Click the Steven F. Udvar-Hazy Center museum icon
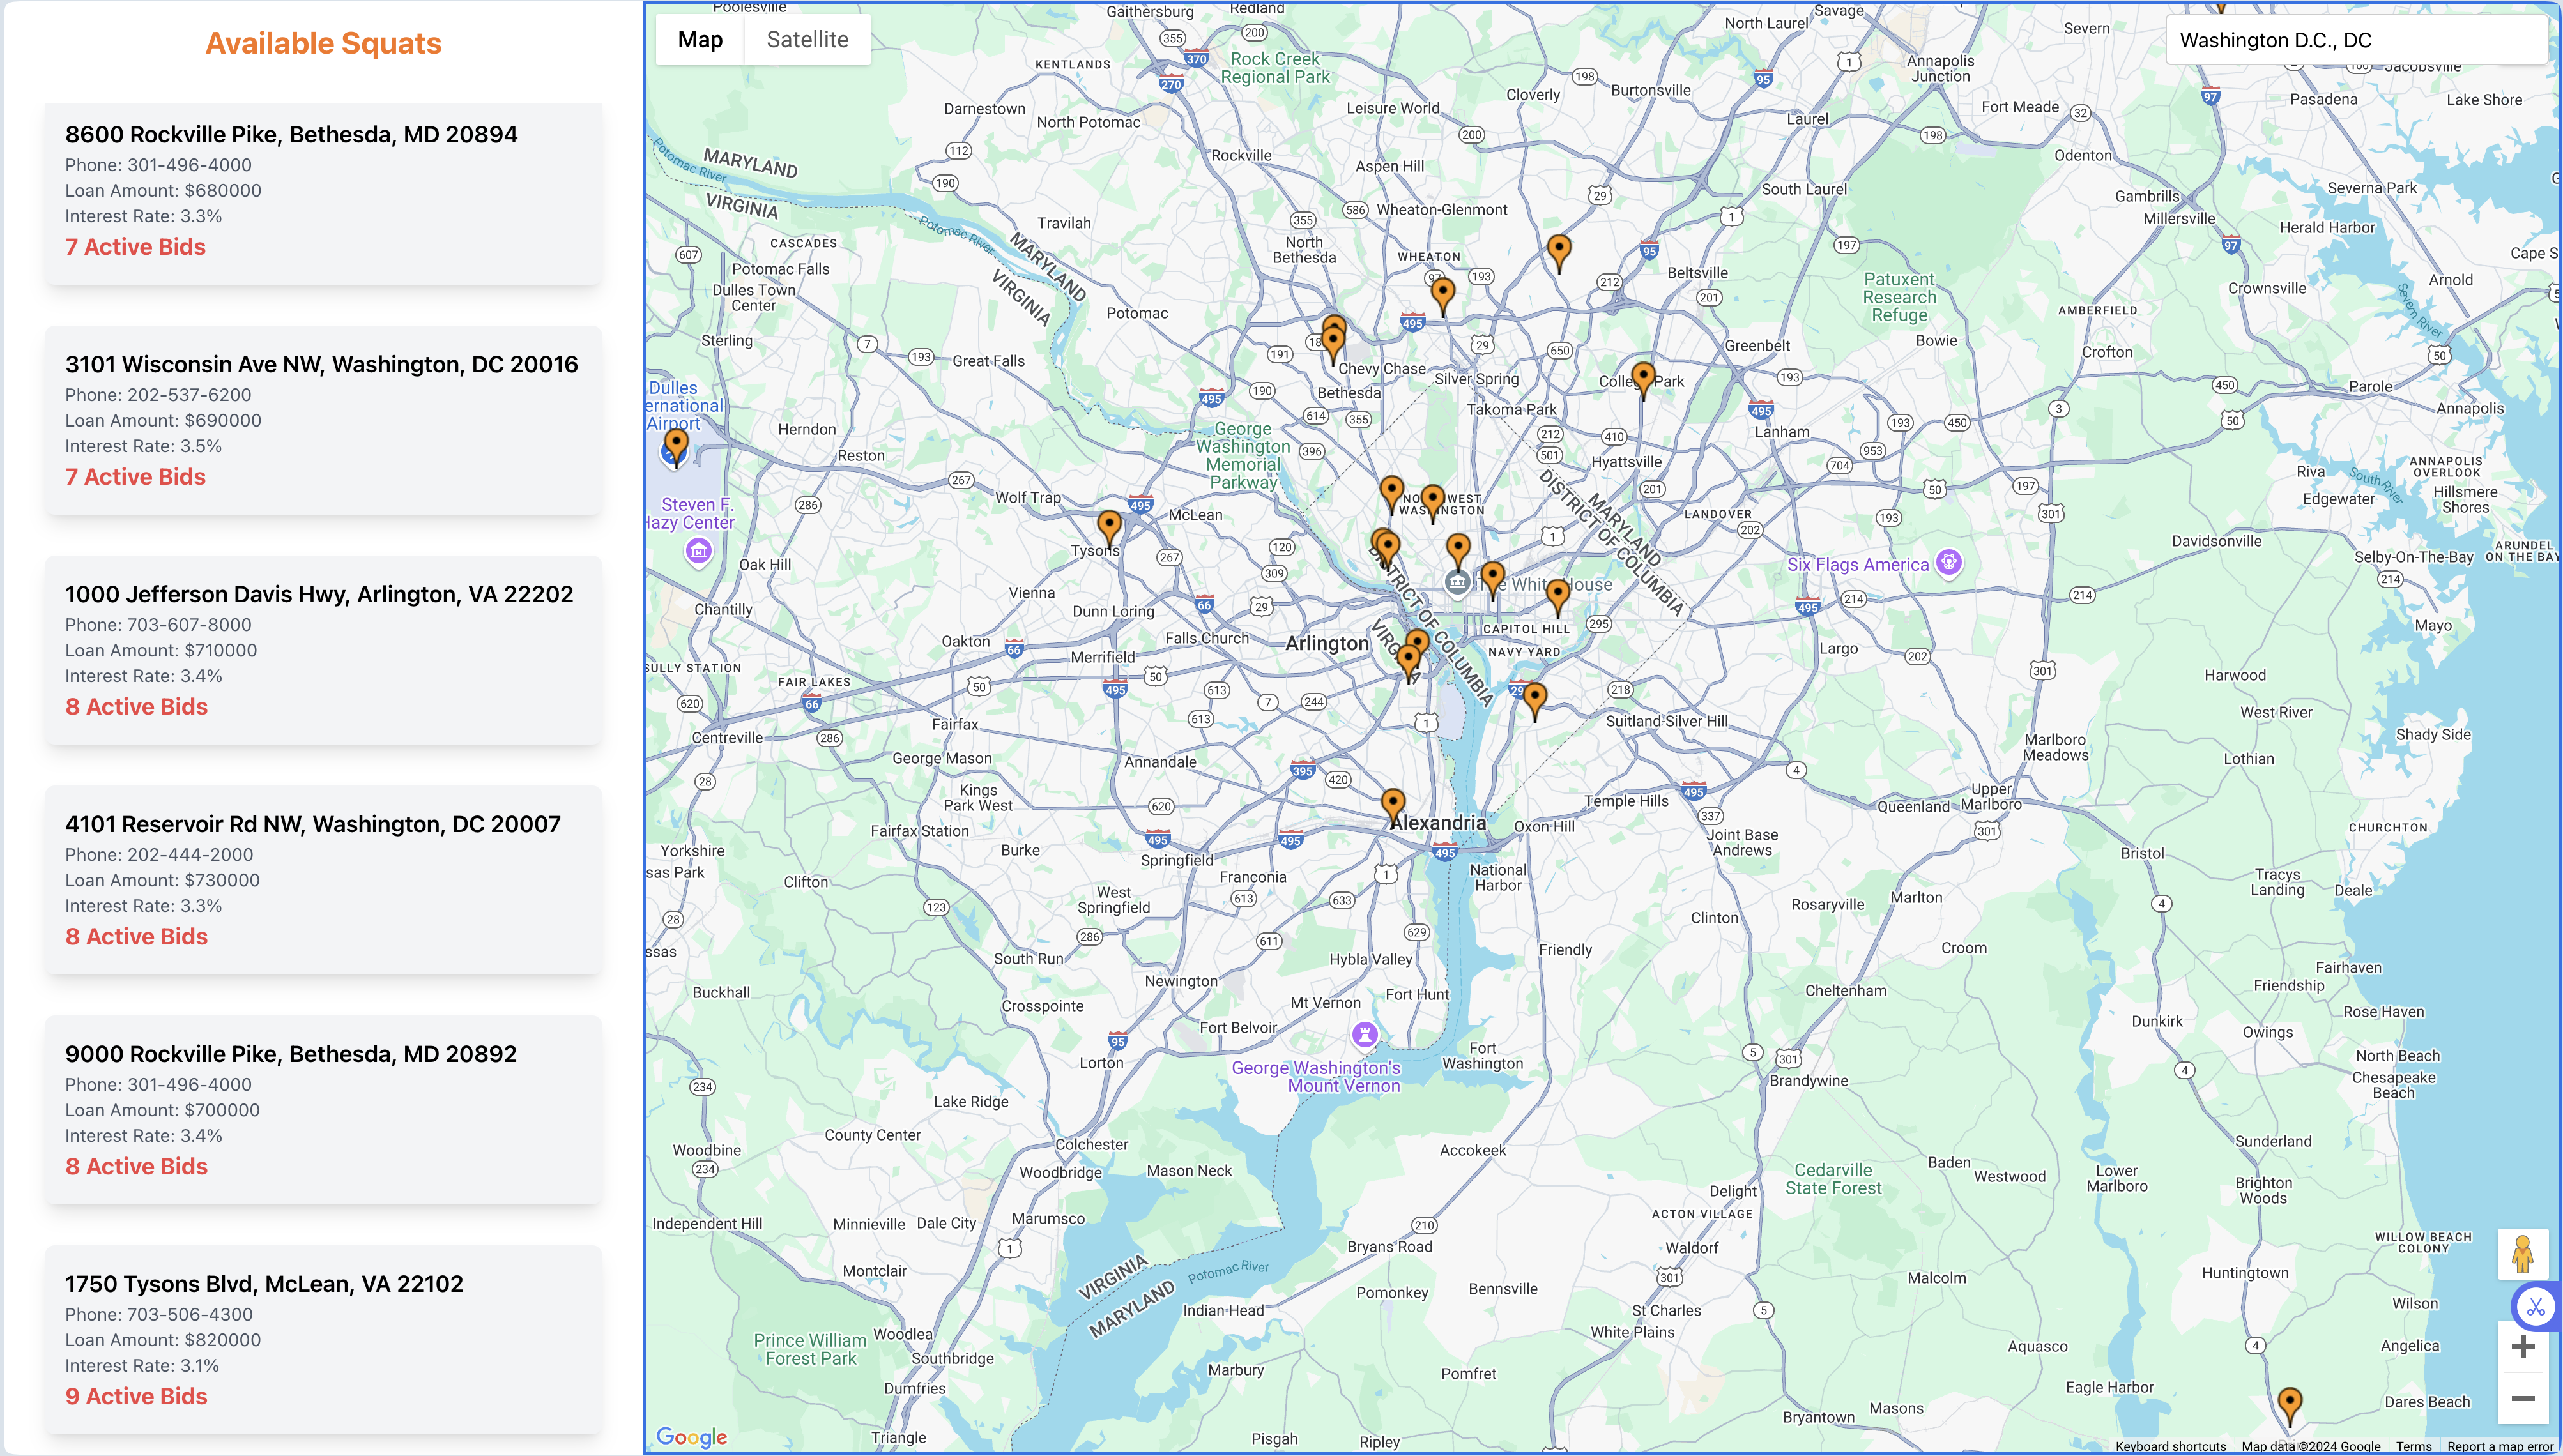2563x1456 pixels. [698, 551]
